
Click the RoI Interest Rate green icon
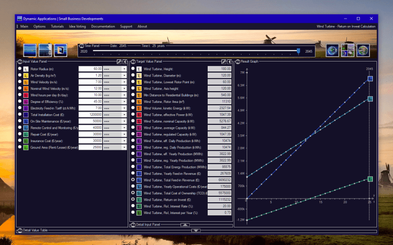click(x=139, y=206)
